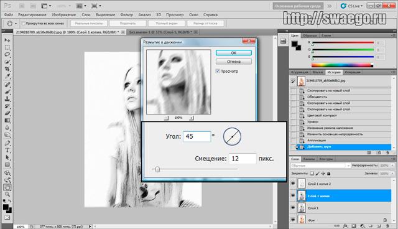Hide layer Слой 1 копия
The height and width of the screenshot is (229, 398).
point(293,195)
